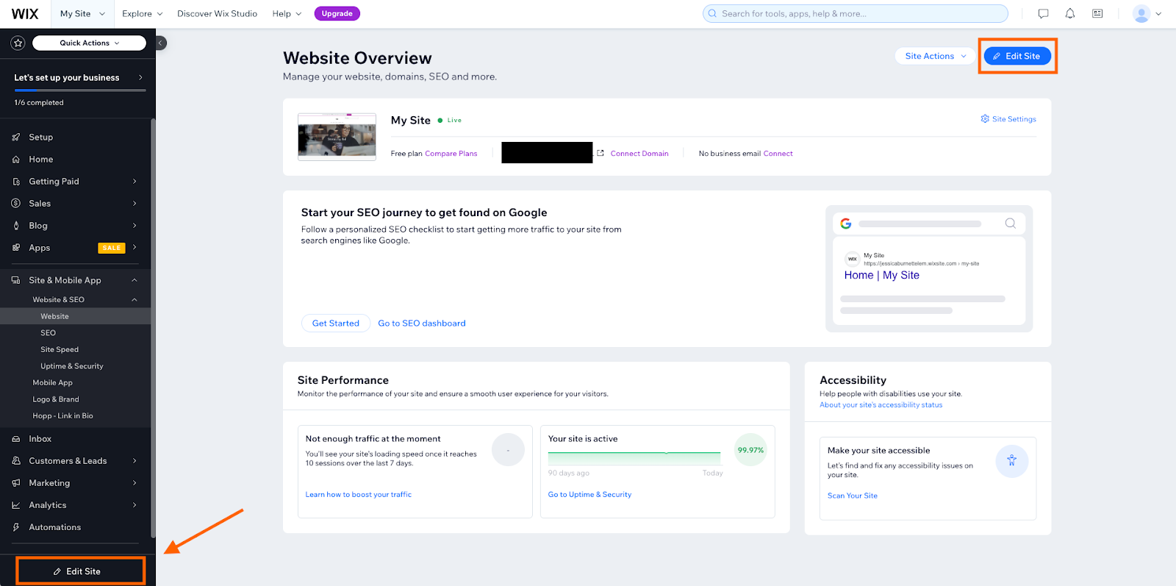
Task: Click the Wix logo
Action: (x=25, y=14)
